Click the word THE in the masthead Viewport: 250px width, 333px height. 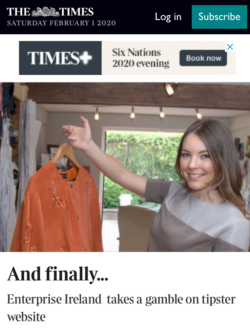[19, 12]
